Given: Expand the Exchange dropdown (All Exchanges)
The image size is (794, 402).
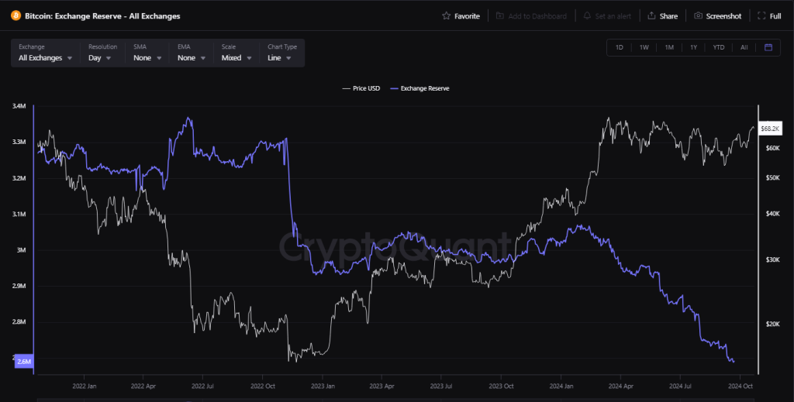Looking at the screenshot, I should (x=47, y=58).
